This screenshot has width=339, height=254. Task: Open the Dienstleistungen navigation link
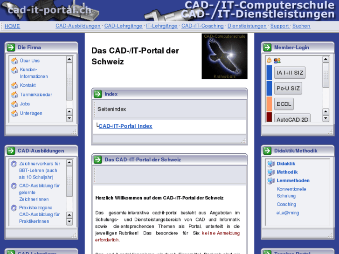[x=247, y=26]
